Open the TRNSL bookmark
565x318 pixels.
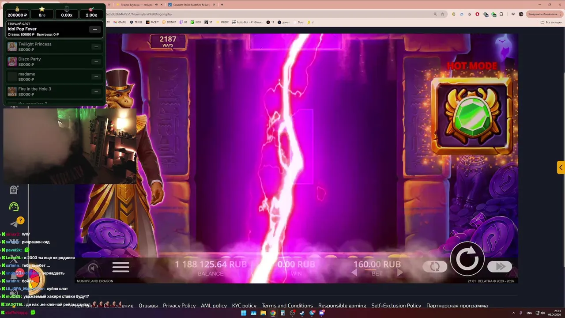pyautogui.click(x=136, y=22)
